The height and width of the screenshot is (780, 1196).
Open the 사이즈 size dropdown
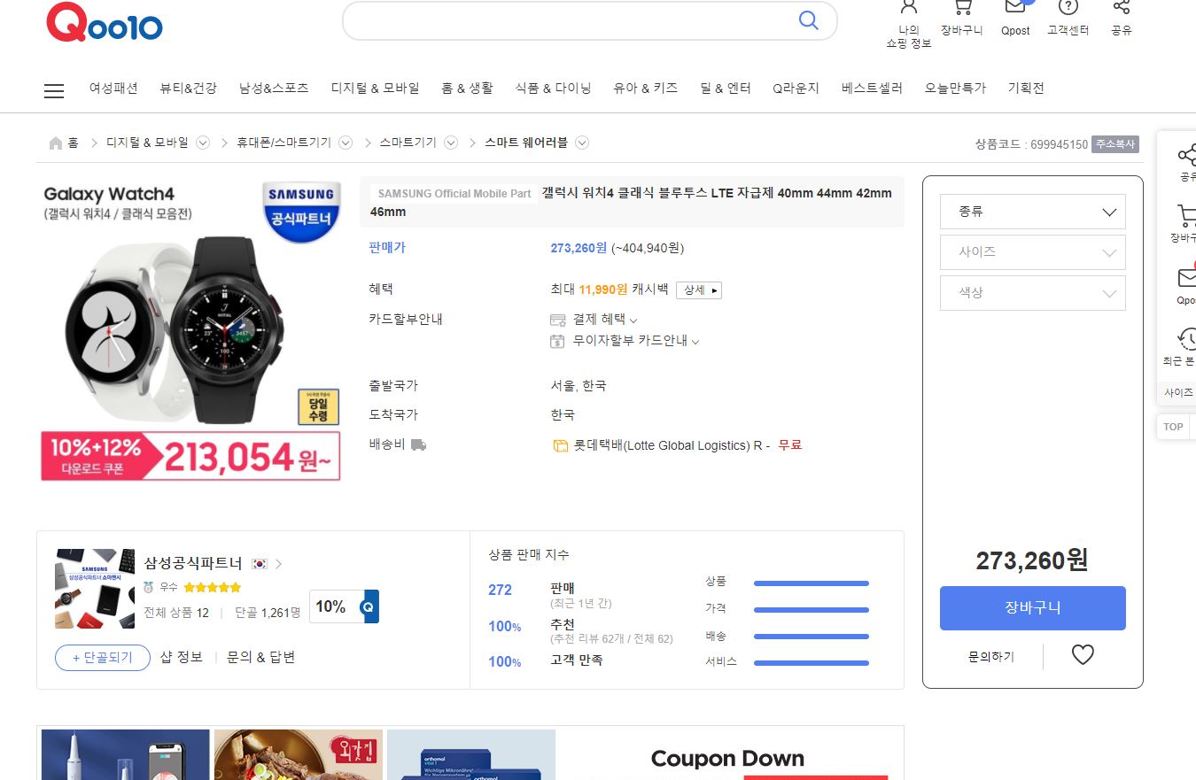pyautogui.click(x=1033, y=252)
